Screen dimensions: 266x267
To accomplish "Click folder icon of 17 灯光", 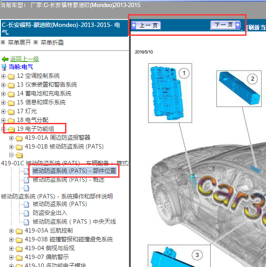I will 11,112.
